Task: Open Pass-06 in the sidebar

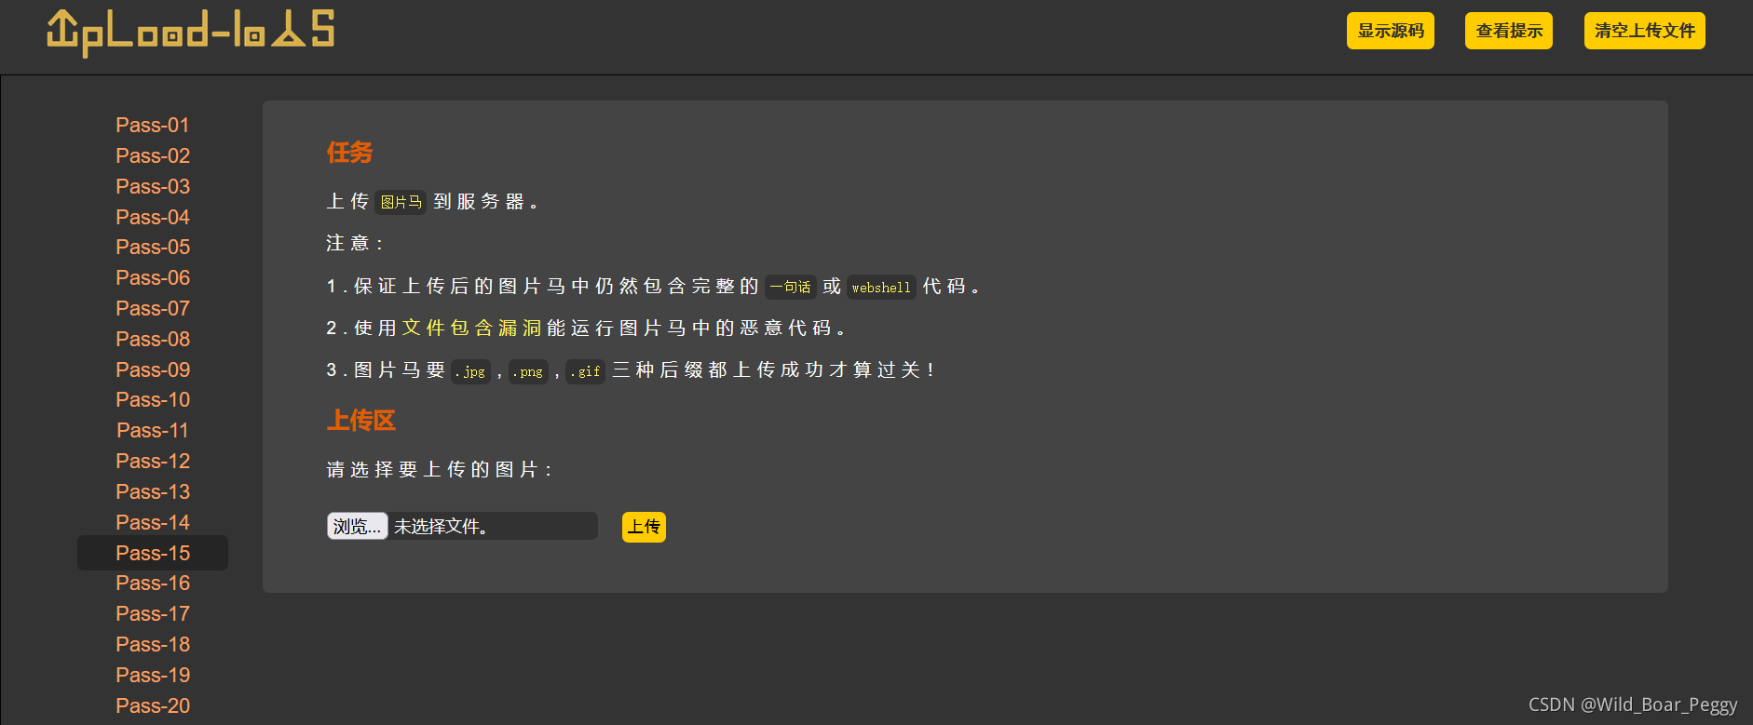Action: click(153, 277)
